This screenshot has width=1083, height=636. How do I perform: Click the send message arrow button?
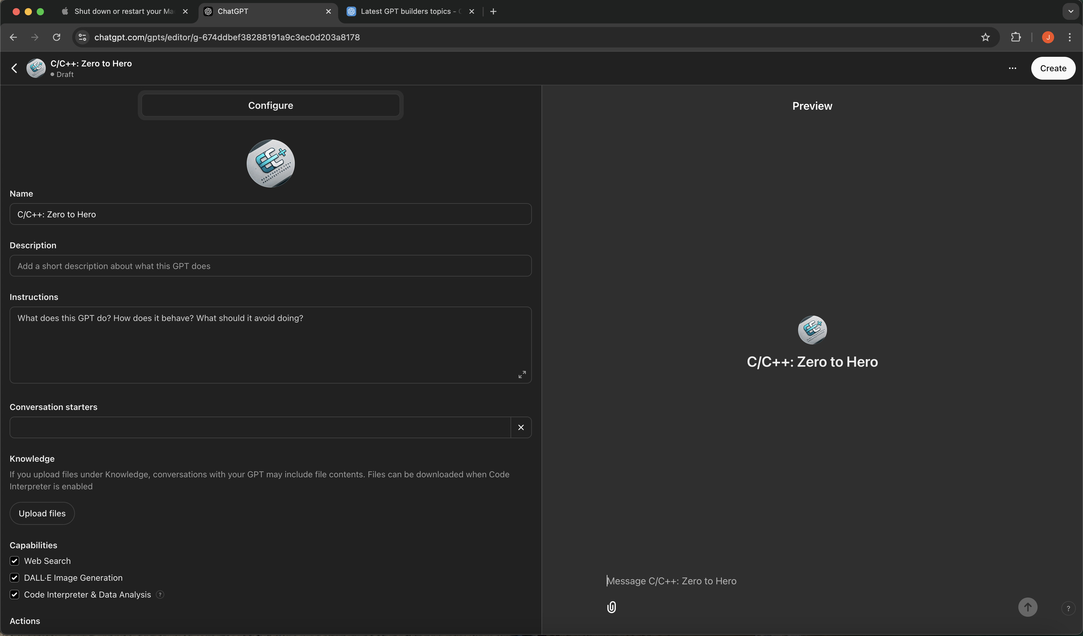click(1028, 607)
